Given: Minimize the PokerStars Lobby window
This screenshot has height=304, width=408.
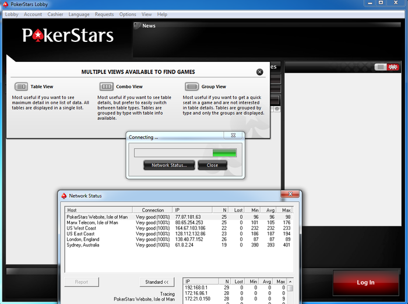Looking at the screenshot, I should pyautogui.click(x=370, y=3).
